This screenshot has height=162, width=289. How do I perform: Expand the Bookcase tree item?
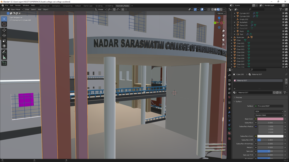tap(232, 37)
